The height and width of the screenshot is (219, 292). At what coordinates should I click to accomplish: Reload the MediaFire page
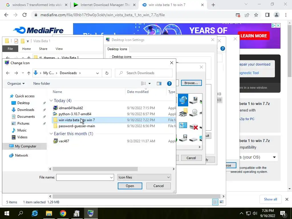(x=25, y=15)
